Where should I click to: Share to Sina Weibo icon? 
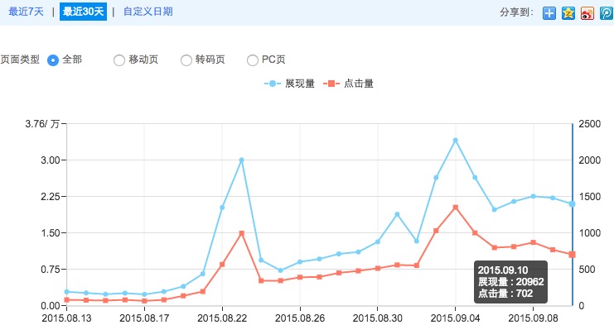[587, 13]
